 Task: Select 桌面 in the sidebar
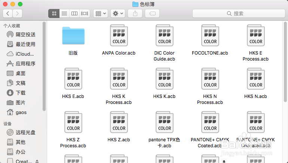pos(16,73)
